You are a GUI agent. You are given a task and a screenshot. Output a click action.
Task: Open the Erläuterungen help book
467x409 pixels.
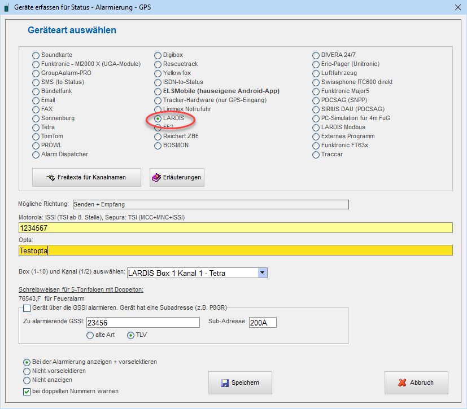[x=176, y=178]
